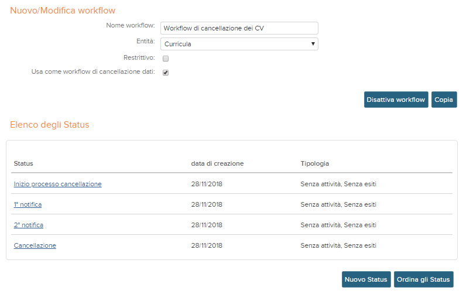Image resolution: width=463 pixels, height=294 pixels.
Task: Click the Nuovo/Modifica workflow heading
Action: (x=63, y=11)
